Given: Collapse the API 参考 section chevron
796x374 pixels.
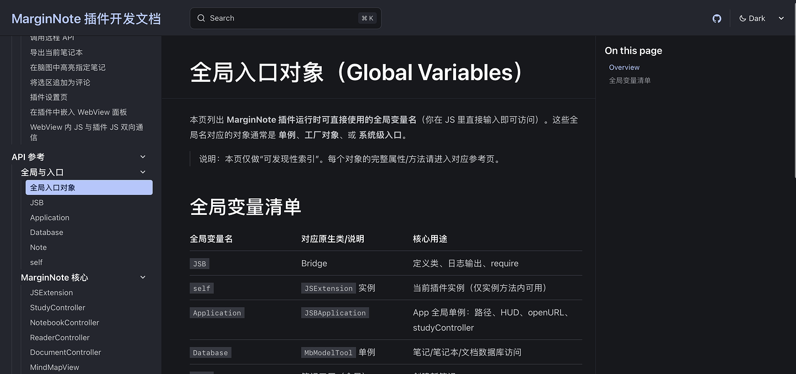Looking at the screenshot, I should pyautogui.click(x=143, y=157).
